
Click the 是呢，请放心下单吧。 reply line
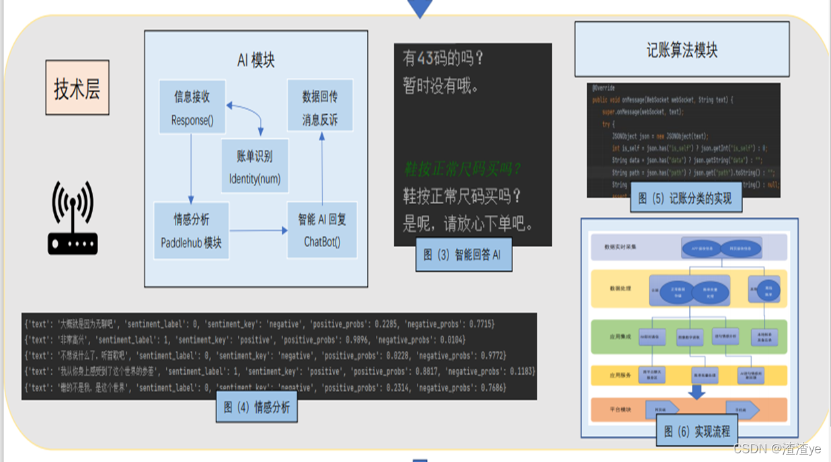[469, 224]
